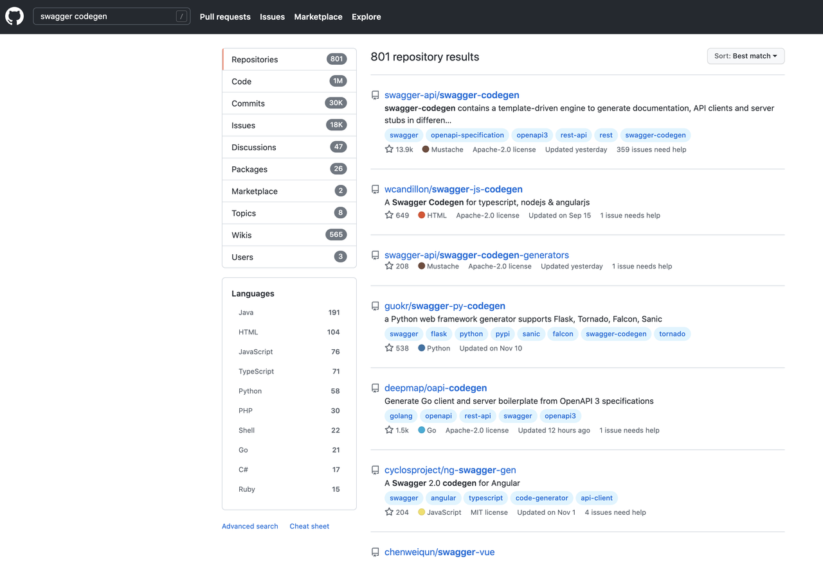This screenshot has height=561, width=823.
Task: Open swagger-api/swagger-codegen-generators repository
Action: (476, 255)
